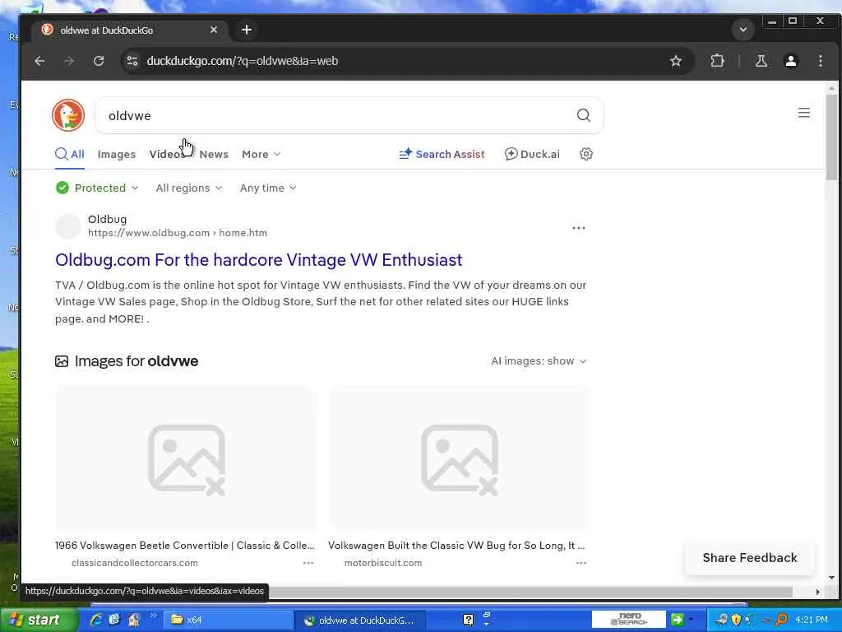Switch to the Images tab
The height and width of the screenshot is (632, 842).
click(x=117, y=154)
